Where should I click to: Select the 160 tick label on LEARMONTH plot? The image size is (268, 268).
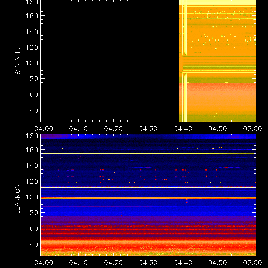coord(32,150)
